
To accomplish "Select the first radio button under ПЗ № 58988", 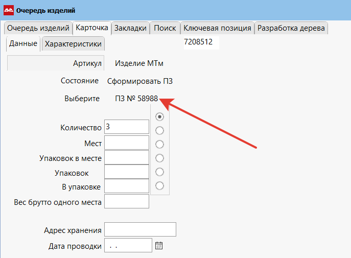I will click(159, 116).
